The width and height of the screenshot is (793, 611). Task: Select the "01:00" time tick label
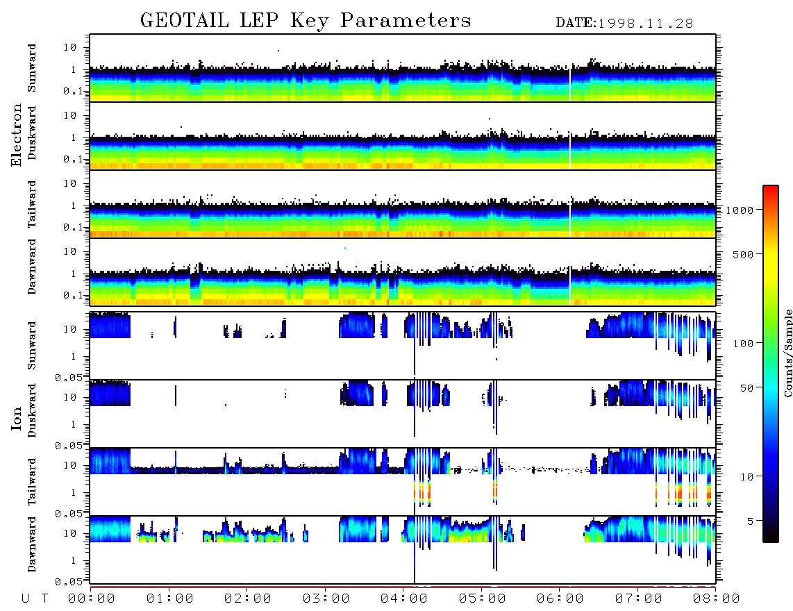point(170,599)
